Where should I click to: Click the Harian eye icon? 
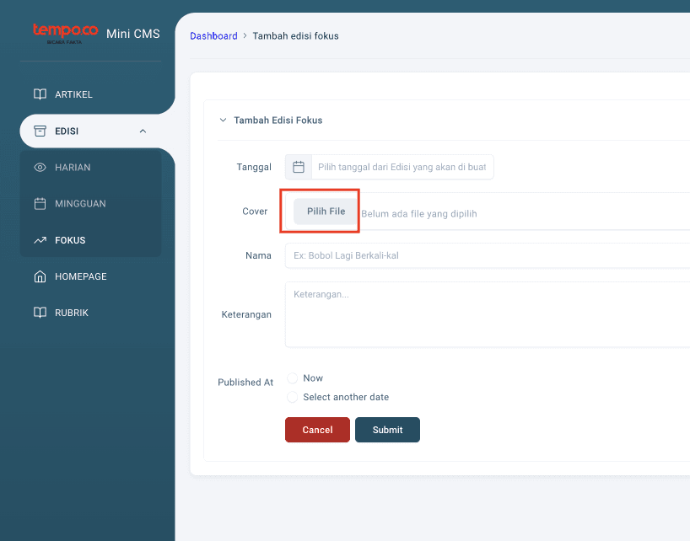coord(40,168)
